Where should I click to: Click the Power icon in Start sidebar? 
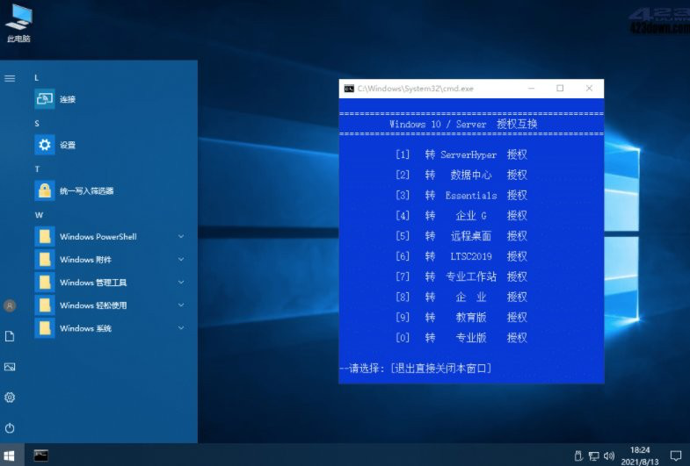point(10,427)
